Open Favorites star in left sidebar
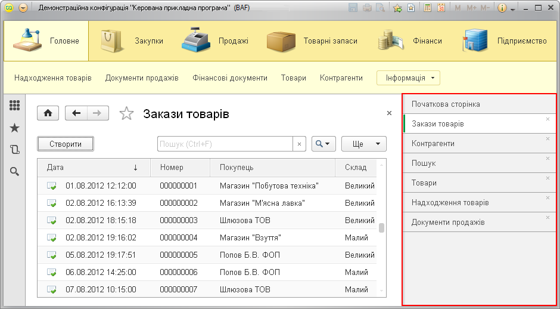560x309 pixels. pos(15,128)
